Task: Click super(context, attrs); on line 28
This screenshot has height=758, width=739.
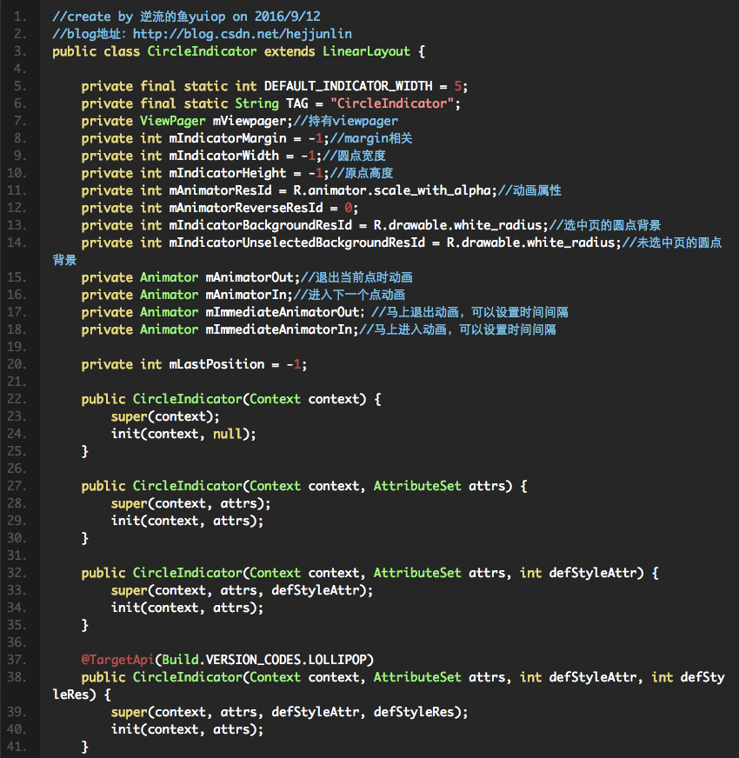Action: click(191, 503)
